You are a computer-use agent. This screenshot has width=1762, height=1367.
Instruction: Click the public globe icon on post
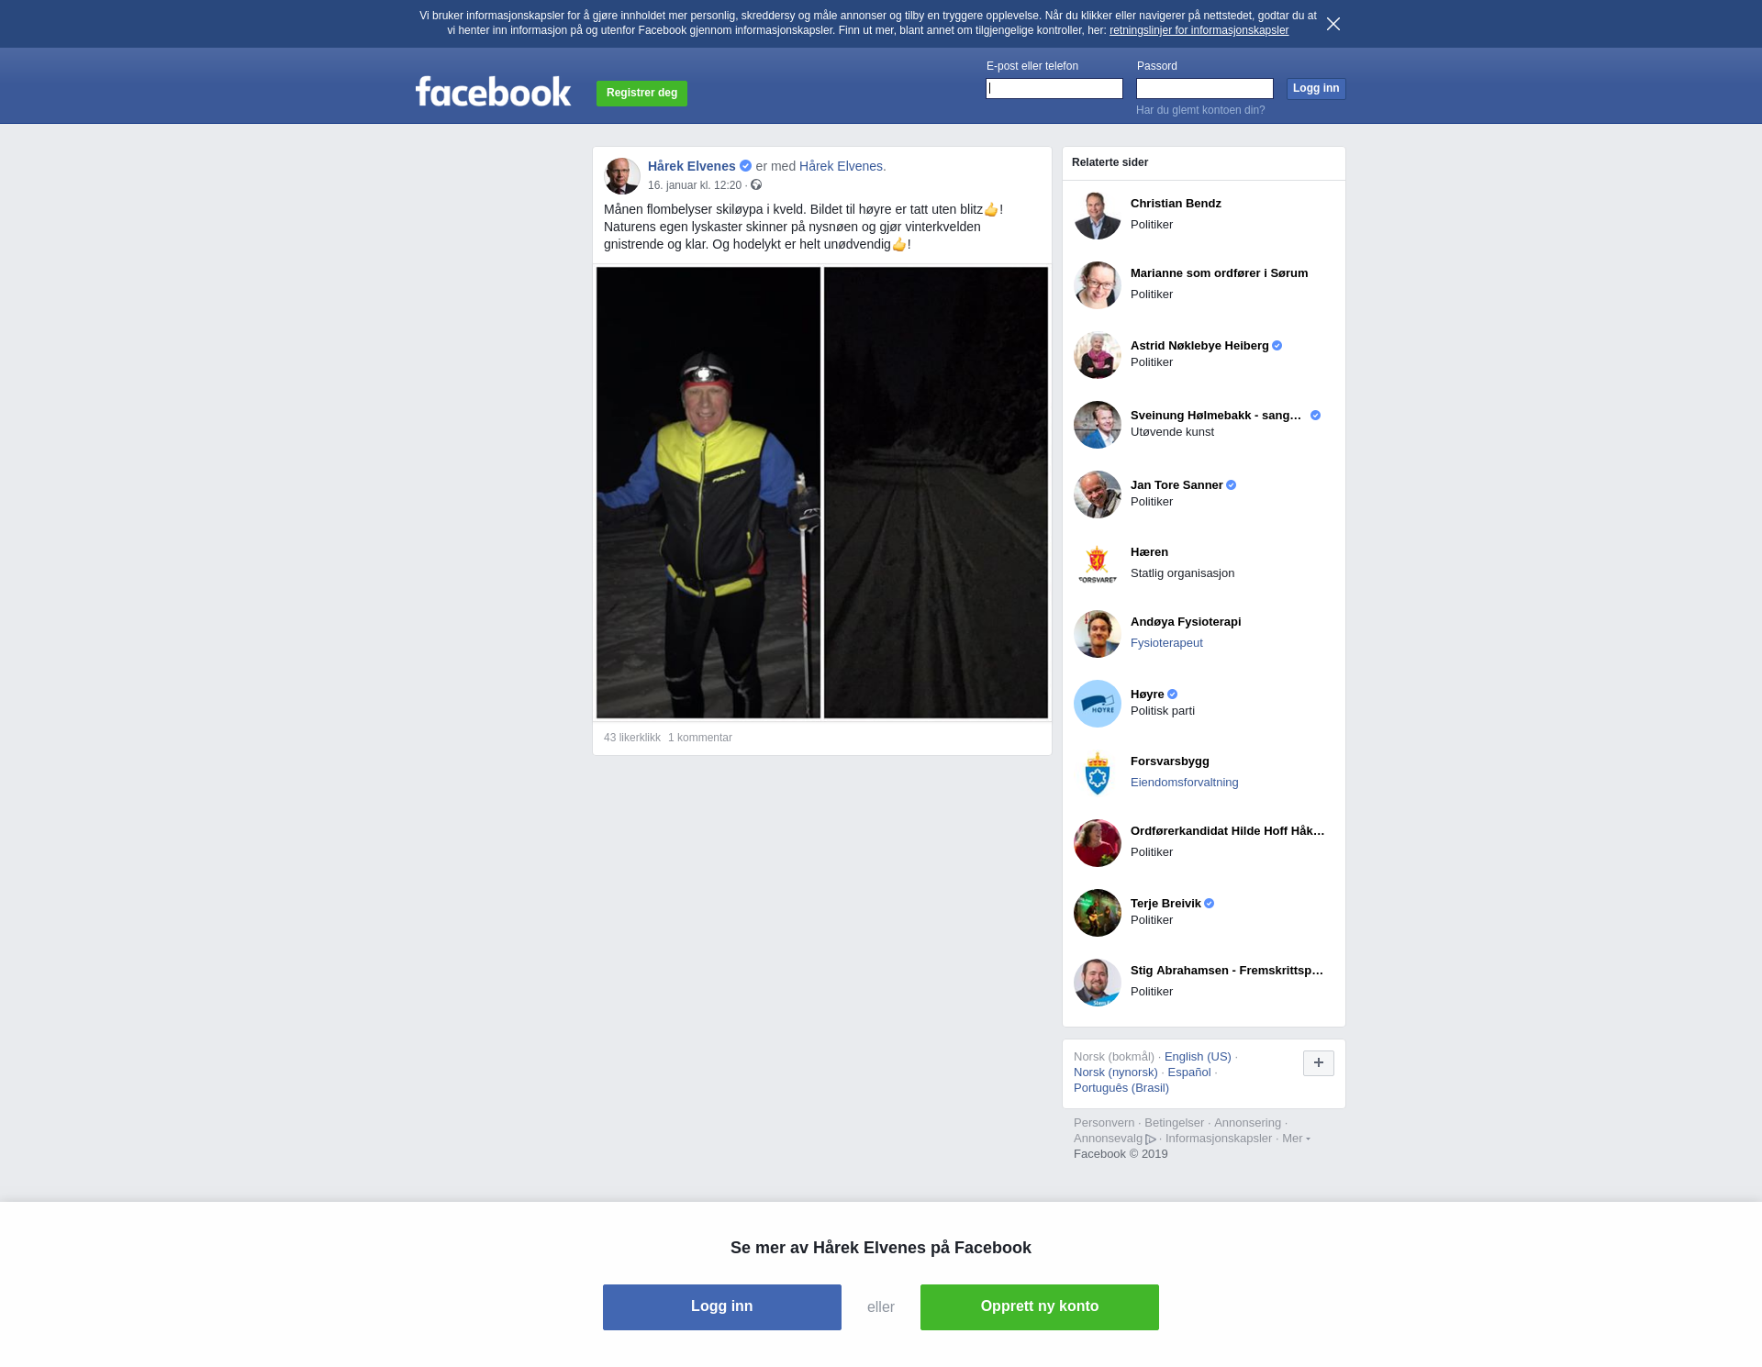[756, 185]
